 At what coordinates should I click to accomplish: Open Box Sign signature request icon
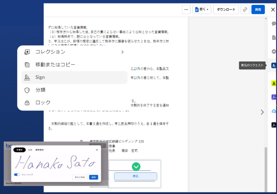point(273,66)
